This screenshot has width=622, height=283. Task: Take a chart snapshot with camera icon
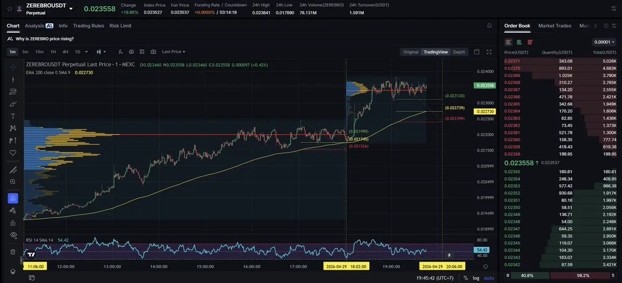[x=153, y=52]
